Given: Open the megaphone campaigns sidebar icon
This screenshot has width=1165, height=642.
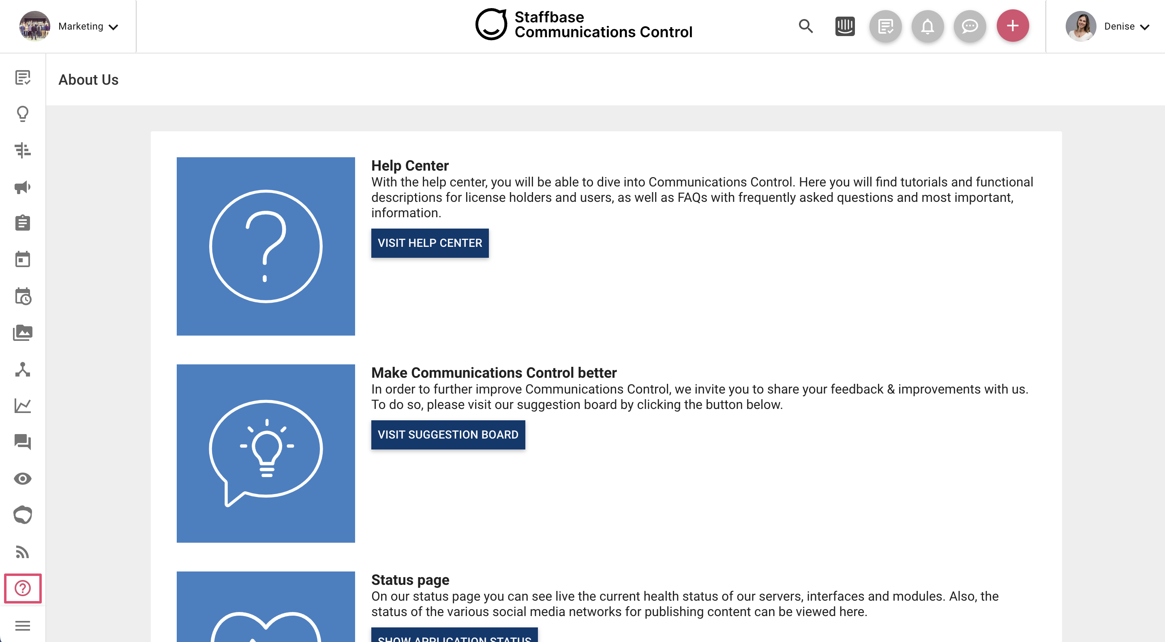Looking at the screenshot, I should coord(23,187).
